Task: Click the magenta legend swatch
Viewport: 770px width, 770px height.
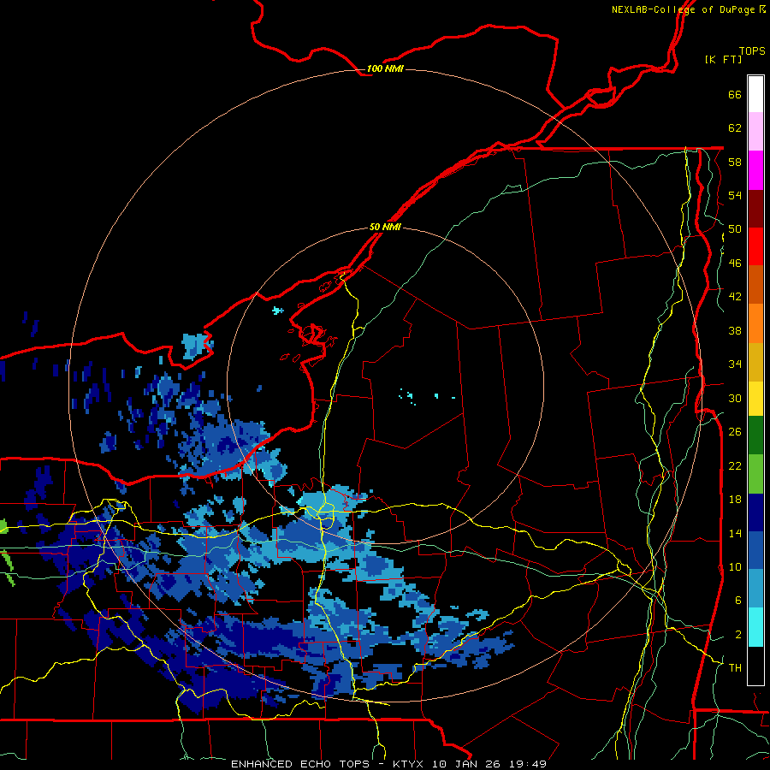Action: click(755, 170)
